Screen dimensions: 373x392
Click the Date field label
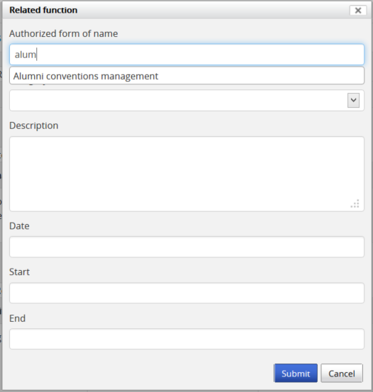click(x=19, y=226)
